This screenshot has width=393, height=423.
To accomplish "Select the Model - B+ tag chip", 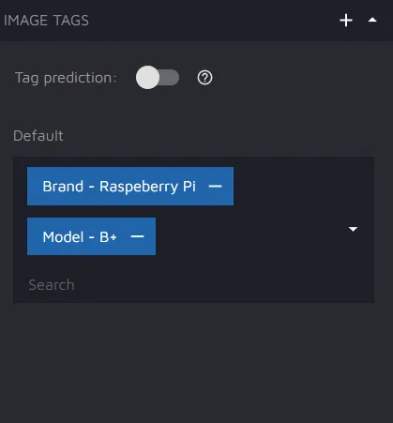I will pyautogui.click(x=80, y=236).
